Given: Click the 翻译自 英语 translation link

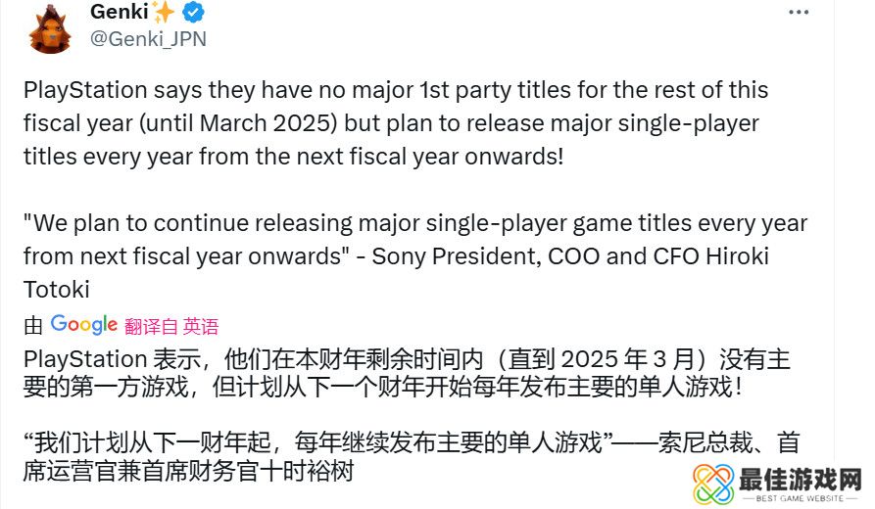Looking at the screenshot, I should (x=171, y=326).
